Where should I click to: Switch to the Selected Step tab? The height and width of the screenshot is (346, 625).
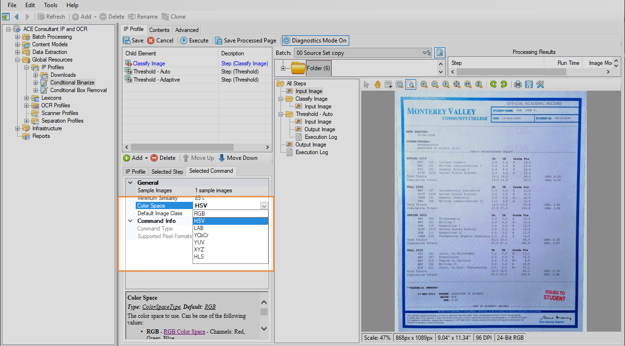tap(167, 172)
